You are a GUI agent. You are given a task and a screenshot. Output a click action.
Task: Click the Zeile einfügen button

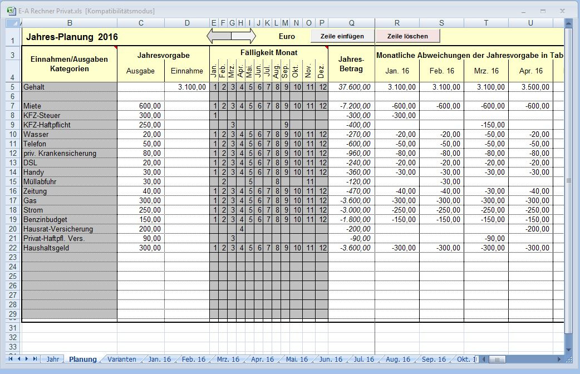coord(342,36)
